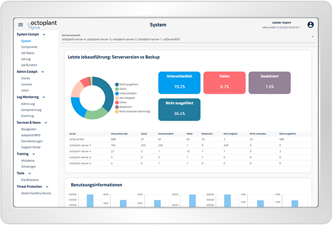Open the hamburger navigation menu

click(20, 25)
